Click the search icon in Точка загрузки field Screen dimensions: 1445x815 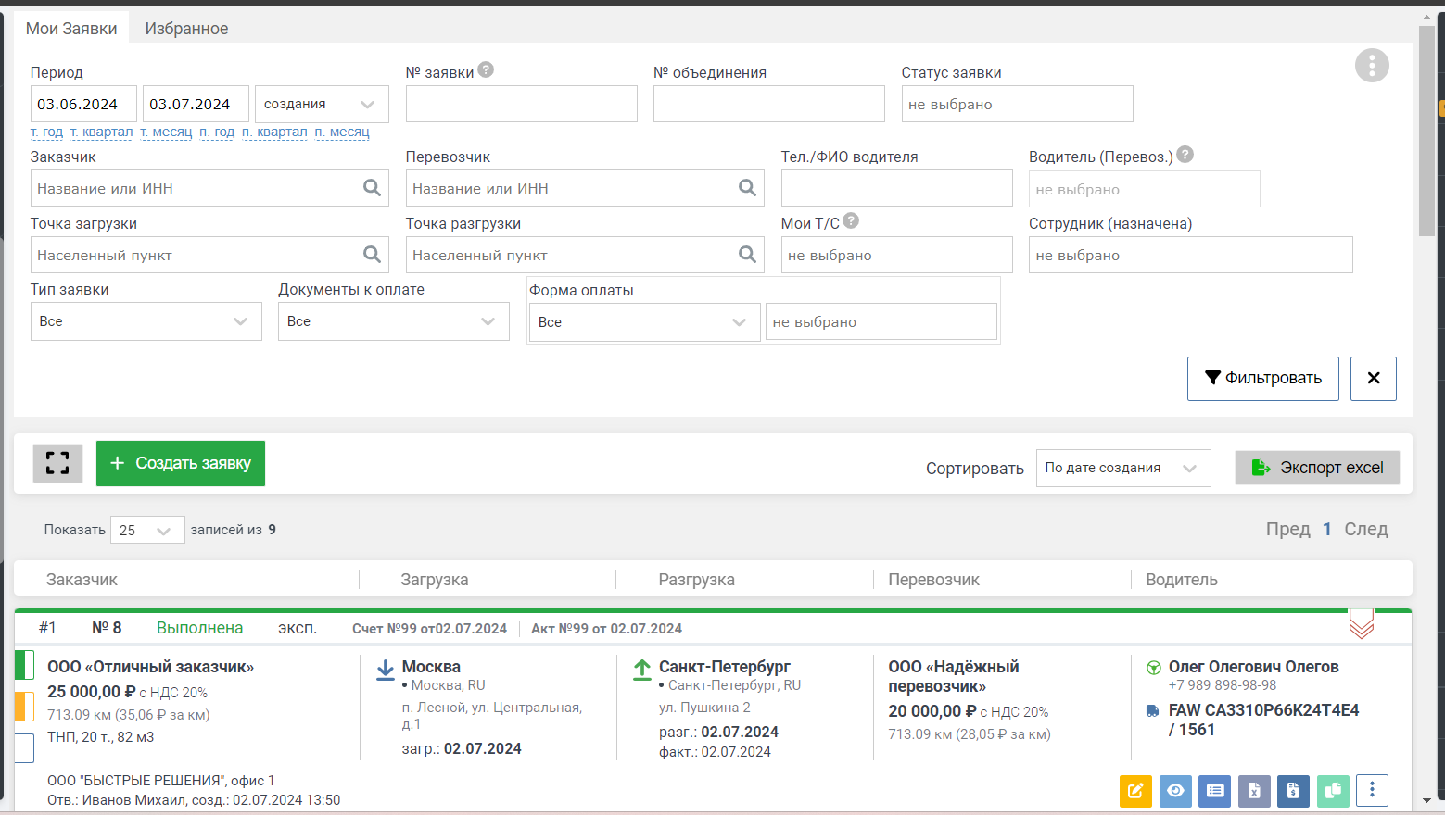[373, 254]
